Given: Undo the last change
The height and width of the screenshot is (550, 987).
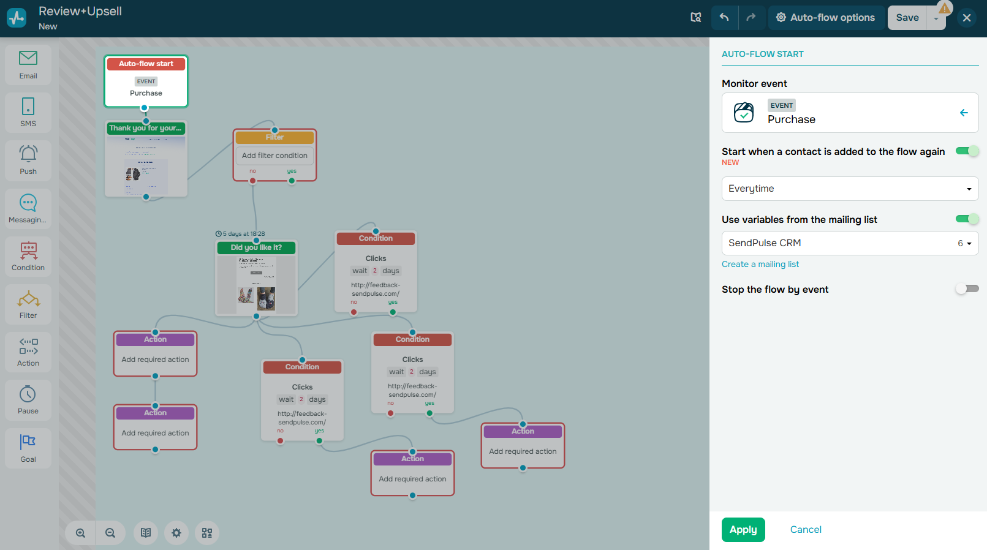Looking at the screenshot, I should [x=724, y=18].
